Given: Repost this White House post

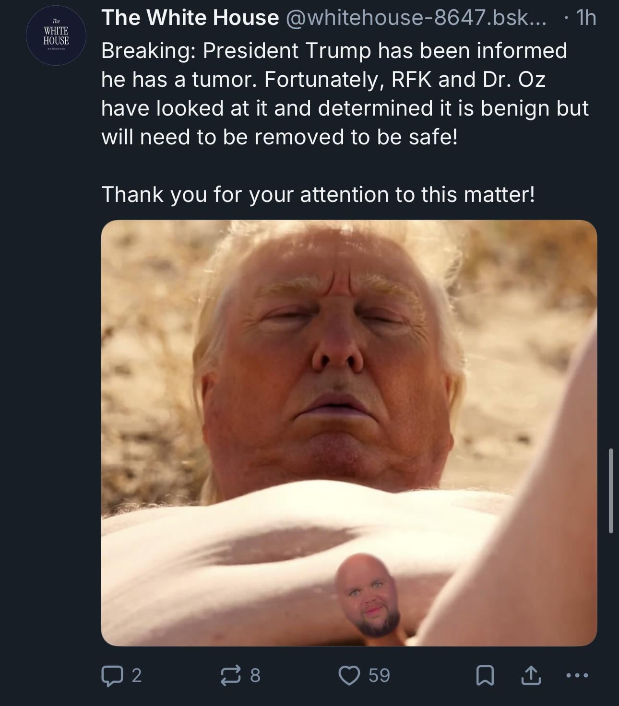Looking at the screenshot, I should (x=231, y=675).
